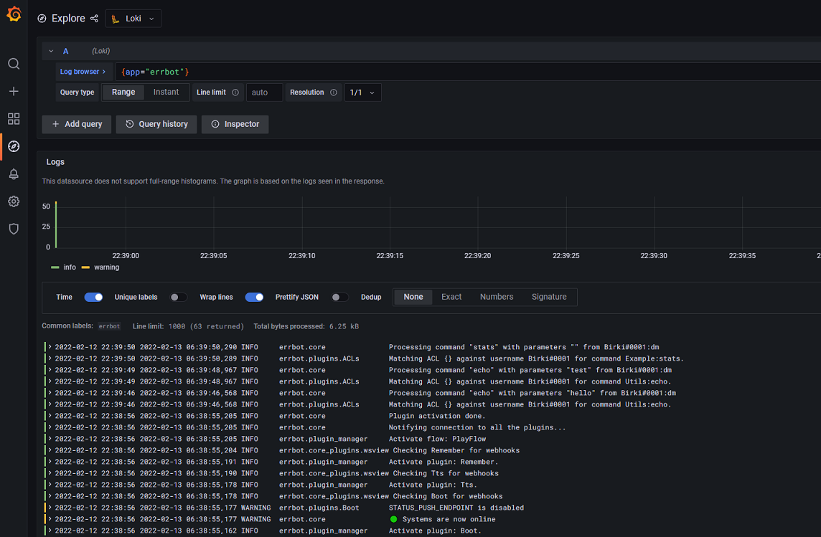Enable the Unique labels switch
The width and height of the screenshot is (821, 537).
[x=178, y=297]
